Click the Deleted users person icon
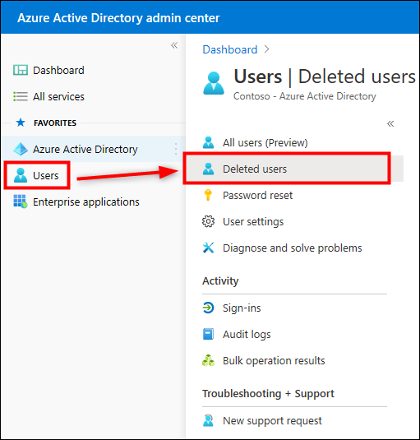The width and height of the screenshot is (420, 440). click(208, 169)
